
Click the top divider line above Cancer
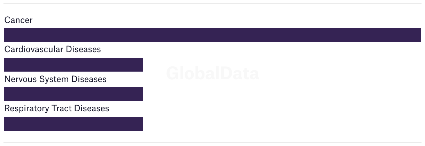212,4
